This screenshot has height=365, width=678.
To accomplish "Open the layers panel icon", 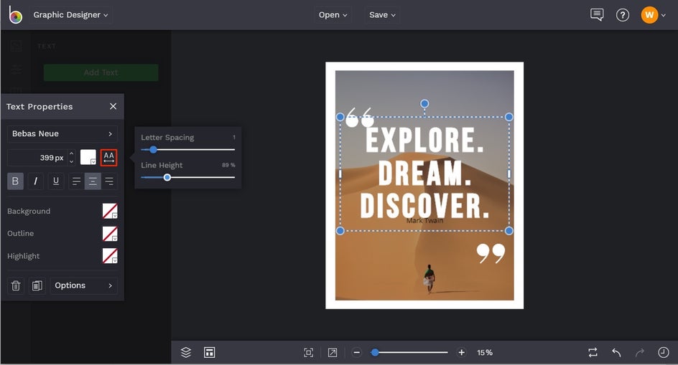I will (186, 352).
